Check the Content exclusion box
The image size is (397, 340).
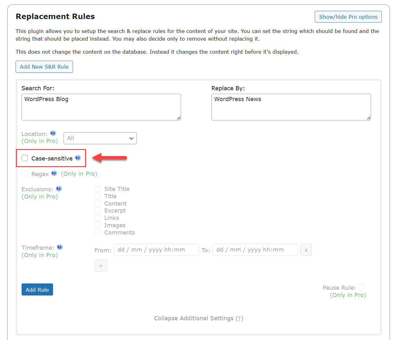[98, 203]
